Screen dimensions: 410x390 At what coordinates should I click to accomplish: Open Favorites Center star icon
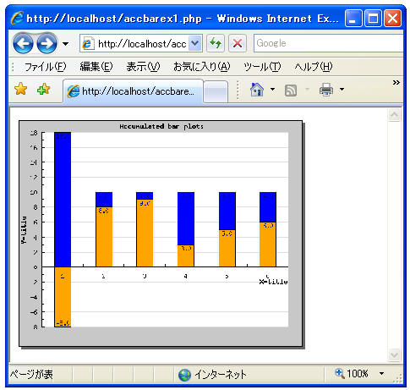click(x=21, y=89)
